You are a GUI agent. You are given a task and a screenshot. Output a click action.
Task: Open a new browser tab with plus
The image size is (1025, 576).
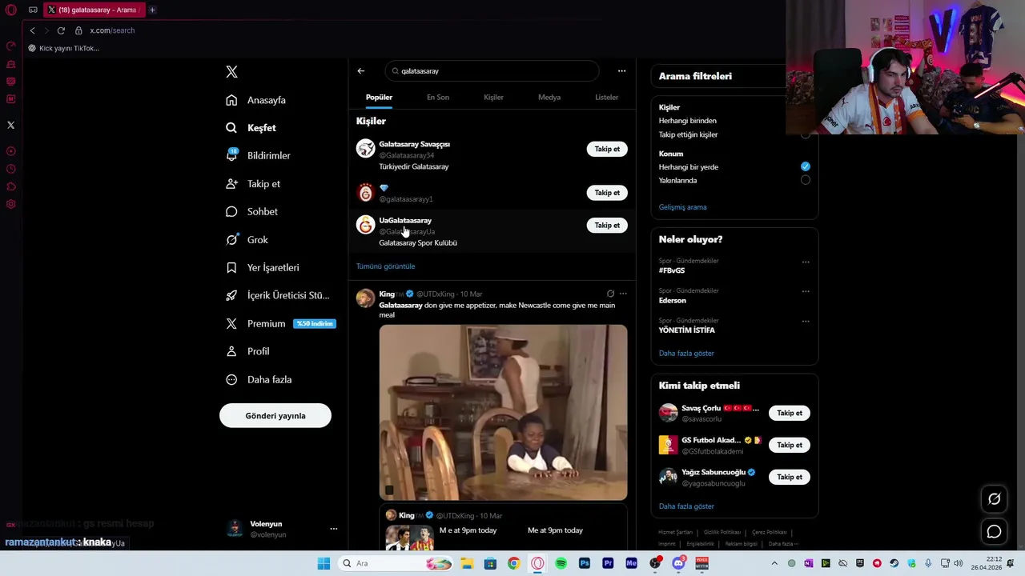coord(152,10)
